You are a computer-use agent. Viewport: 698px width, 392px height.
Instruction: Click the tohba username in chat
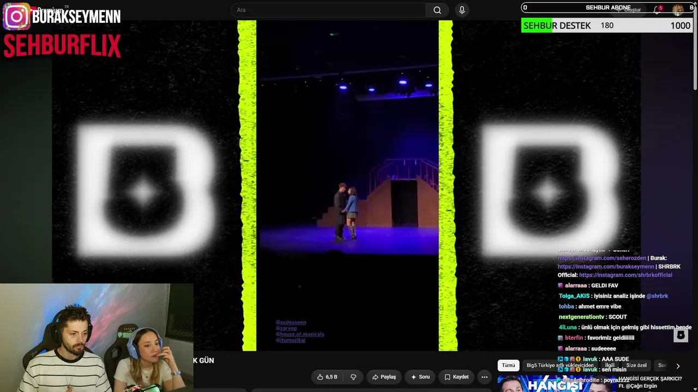[567, 307]
